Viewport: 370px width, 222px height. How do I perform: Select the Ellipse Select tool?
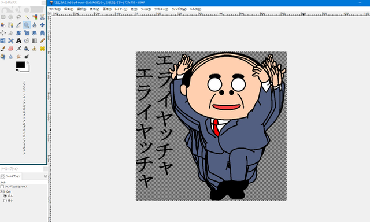tap(10, 17)
